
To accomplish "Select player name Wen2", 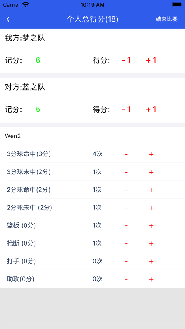I will (x=13, y=136).
